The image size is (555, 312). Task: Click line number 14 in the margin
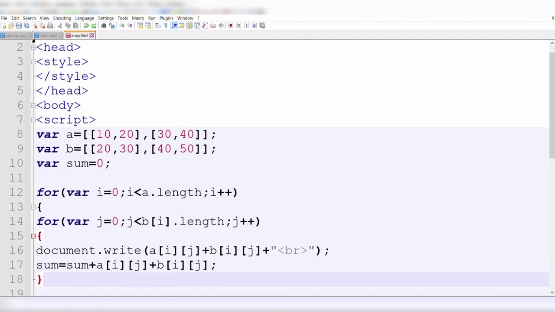pos(16,221)
